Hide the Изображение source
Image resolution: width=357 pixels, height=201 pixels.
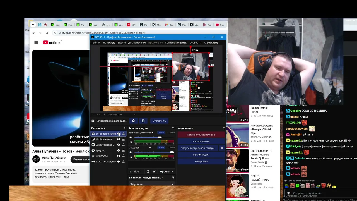pos(119,139)
